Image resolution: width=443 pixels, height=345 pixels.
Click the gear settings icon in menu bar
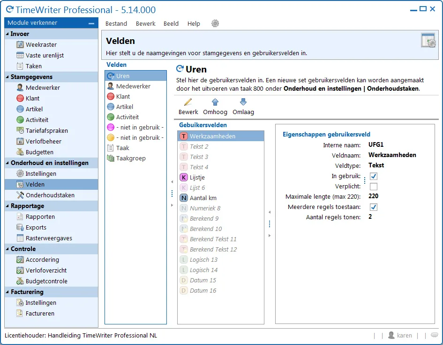(215, 23)
